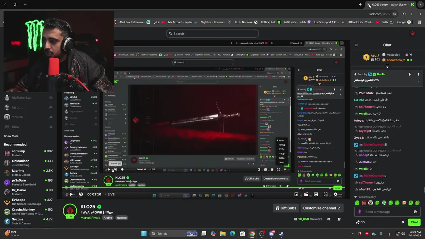Open the 10:09 AM clock and calendar
425x239 pixels.
pyautogui.click(x=415, y=234)
